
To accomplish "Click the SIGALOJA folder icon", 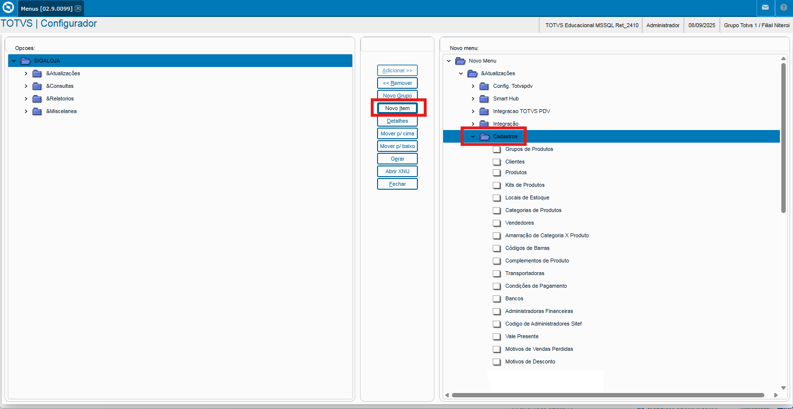I will coord(25,61).
